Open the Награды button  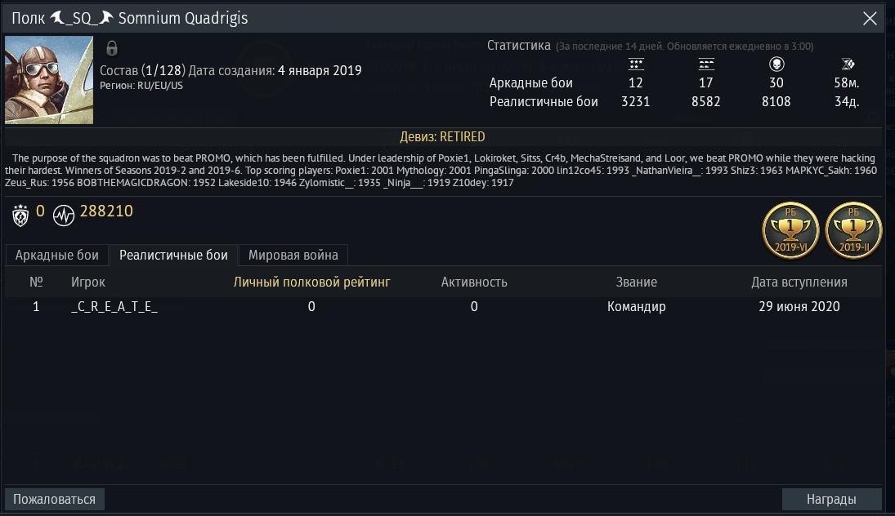[x=831, y=499]
